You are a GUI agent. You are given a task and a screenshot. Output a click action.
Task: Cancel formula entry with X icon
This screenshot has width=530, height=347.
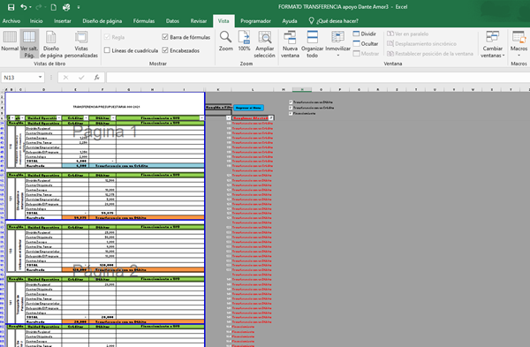pos(65,78)
